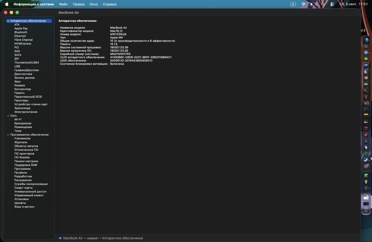
Task: Open the Правка menu
Action: (78, 4)
